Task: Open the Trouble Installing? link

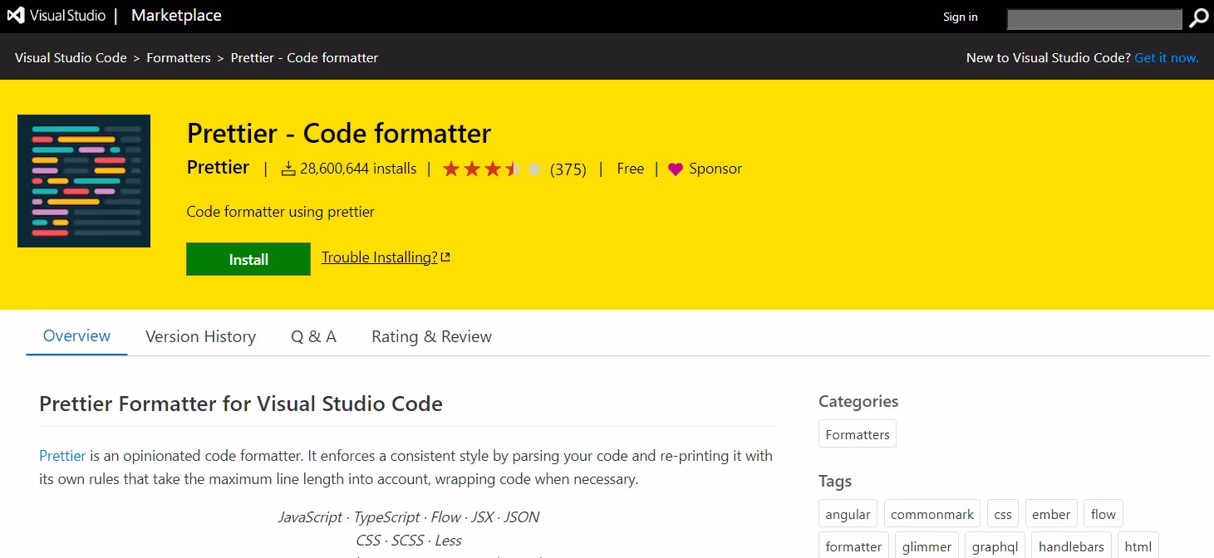Action: 380,257
